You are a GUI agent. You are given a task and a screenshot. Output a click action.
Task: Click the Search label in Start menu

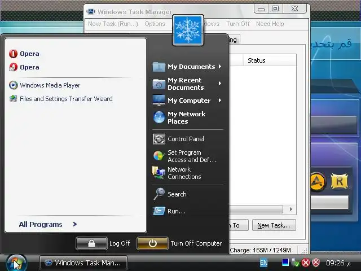[177, 194]
